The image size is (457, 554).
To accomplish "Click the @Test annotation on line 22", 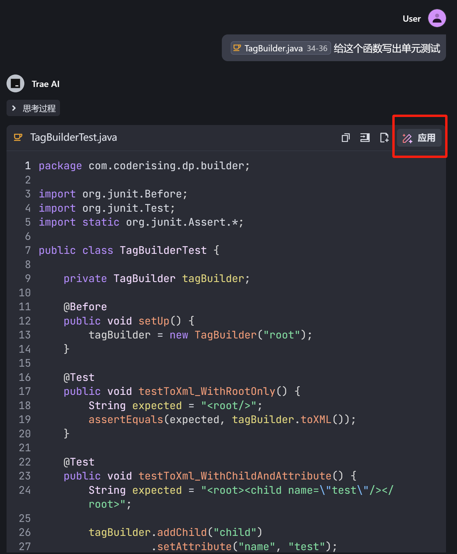I will (79, 462).
